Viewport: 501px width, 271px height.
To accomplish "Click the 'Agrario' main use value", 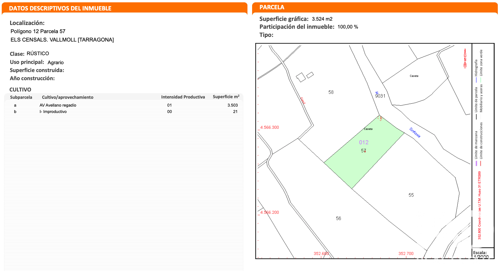I will point(56,62).
